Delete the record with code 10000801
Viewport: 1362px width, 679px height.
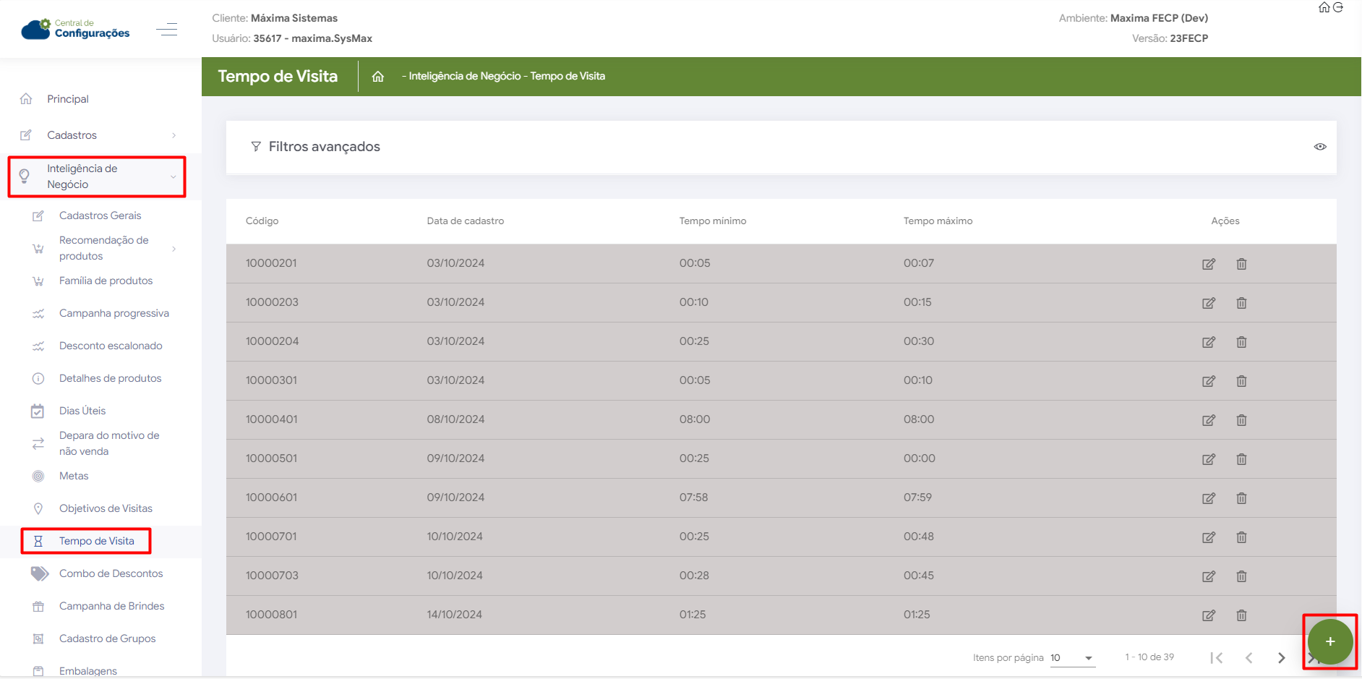(1241, 615)
